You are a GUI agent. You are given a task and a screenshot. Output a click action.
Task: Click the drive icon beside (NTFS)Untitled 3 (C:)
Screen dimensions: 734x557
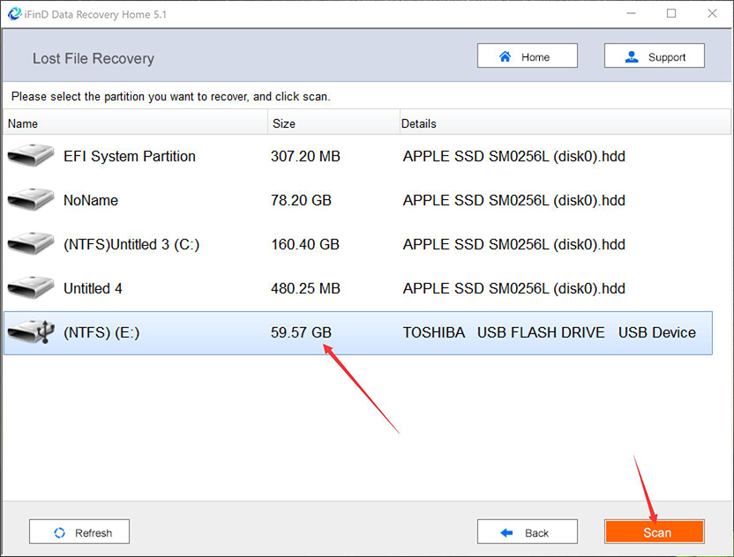coord(31,243)
